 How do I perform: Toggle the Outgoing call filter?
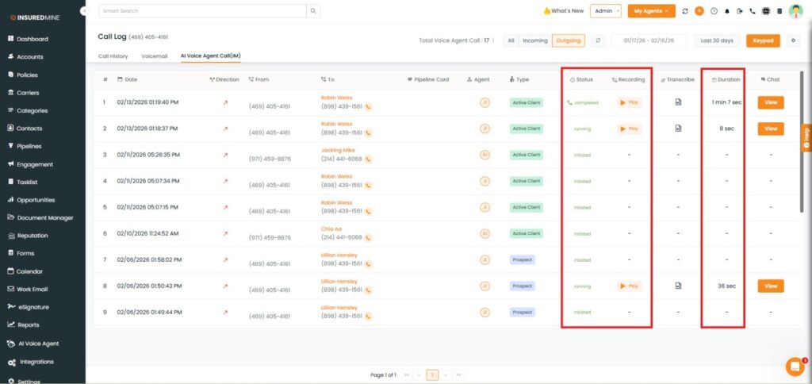tap(568, 40)
